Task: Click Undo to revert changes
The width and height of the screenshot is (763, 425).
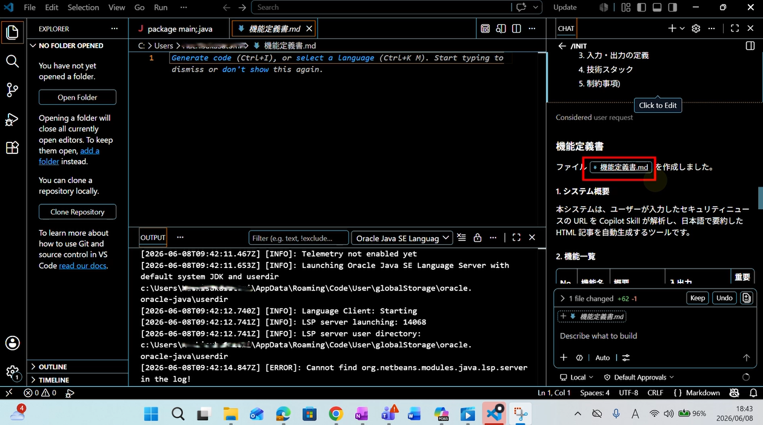Action: [724, 298]
